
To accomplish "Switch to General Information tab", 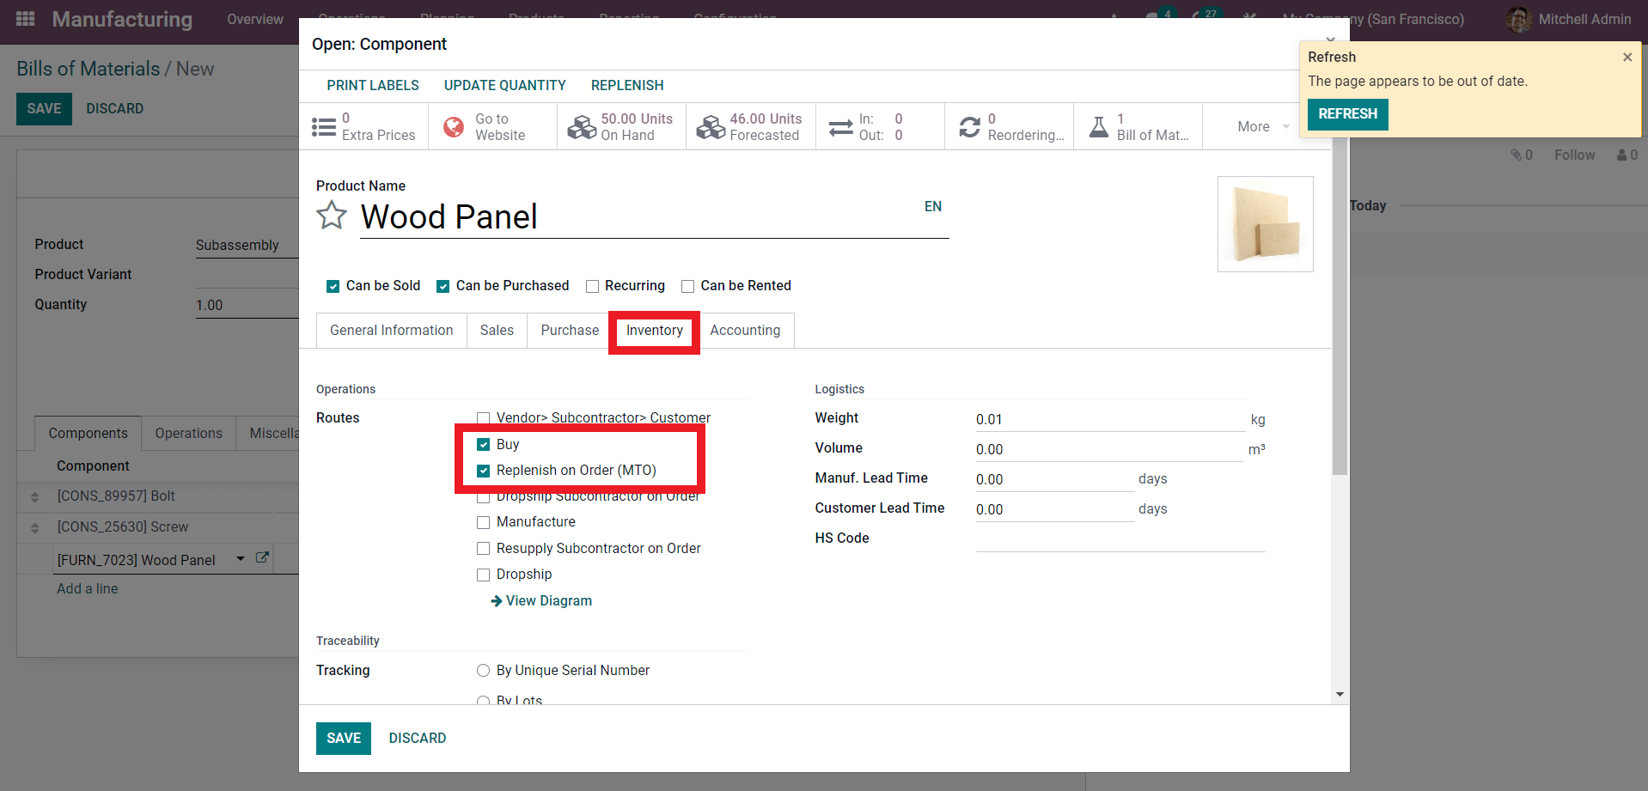I will pos(392,331).
